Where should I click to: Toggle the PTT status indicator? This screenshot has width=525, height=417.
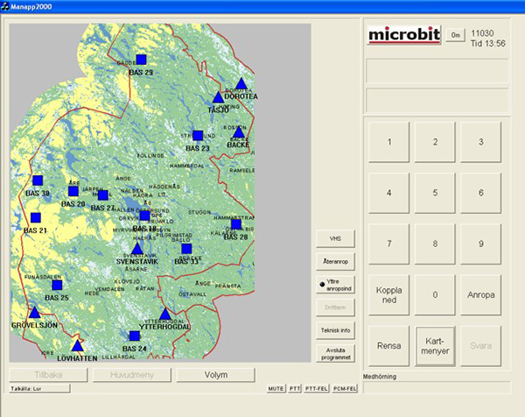pos(296,387)
